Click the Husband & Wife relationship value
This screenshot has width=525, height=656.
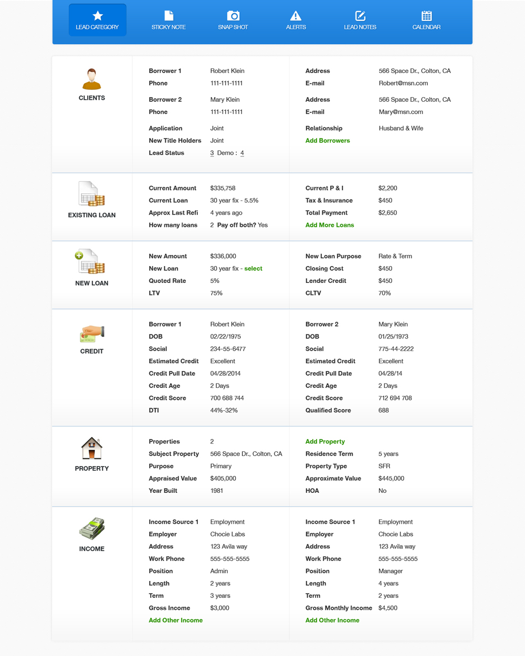pos(401,129)
